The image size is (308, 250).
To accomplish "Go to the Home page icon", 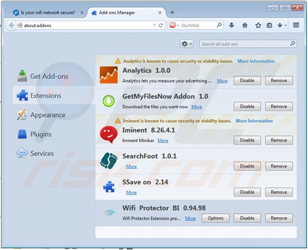I will click(x=245, y=25).
